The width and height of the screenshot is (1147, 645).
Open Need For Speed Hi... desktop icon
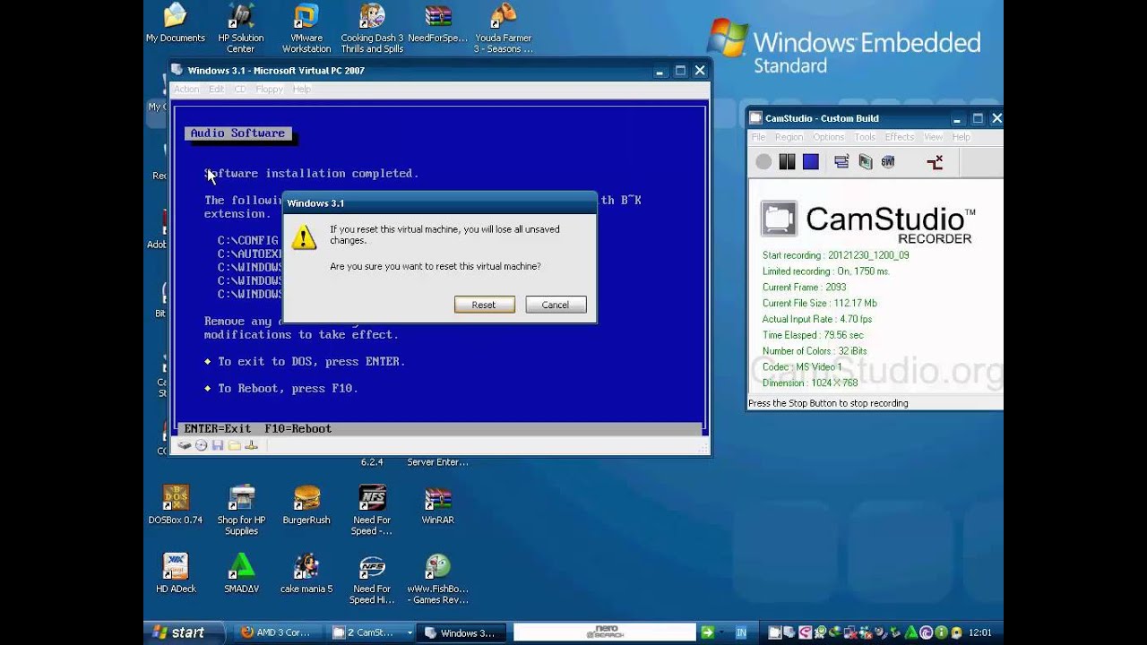coord(372,580)
